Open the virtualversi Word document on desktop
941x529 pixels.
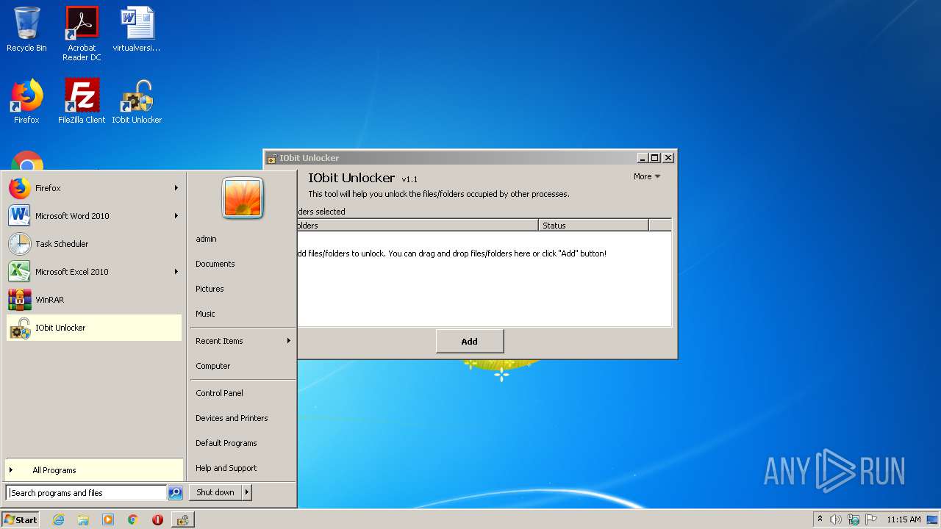pyautogui.click(x=137, y=29)
